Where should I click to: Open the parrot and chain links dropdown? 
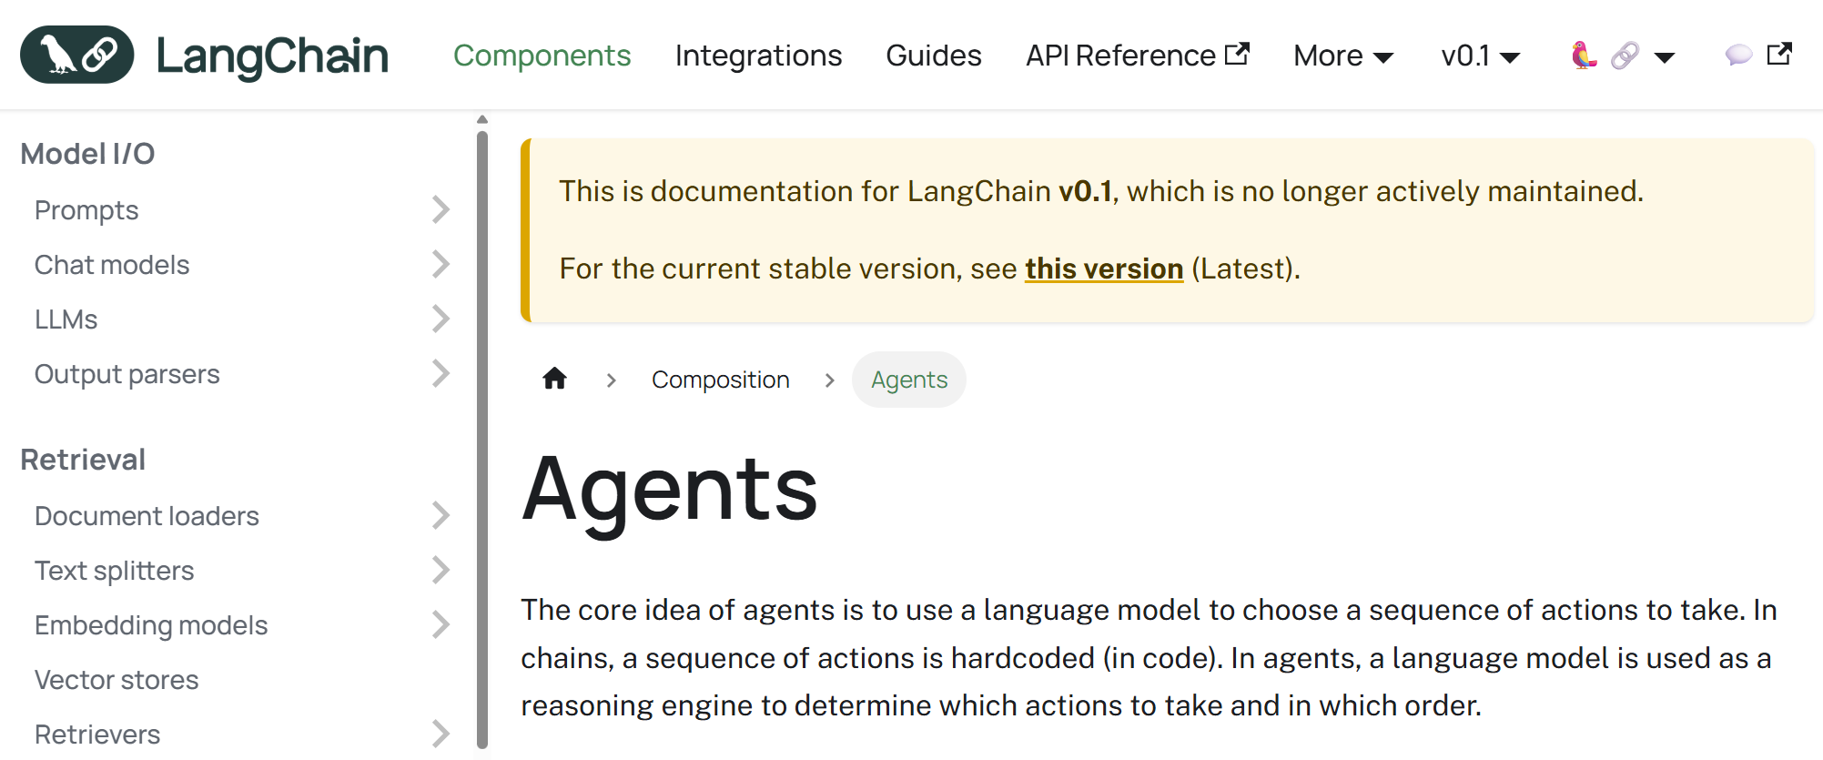[1623, 56]
